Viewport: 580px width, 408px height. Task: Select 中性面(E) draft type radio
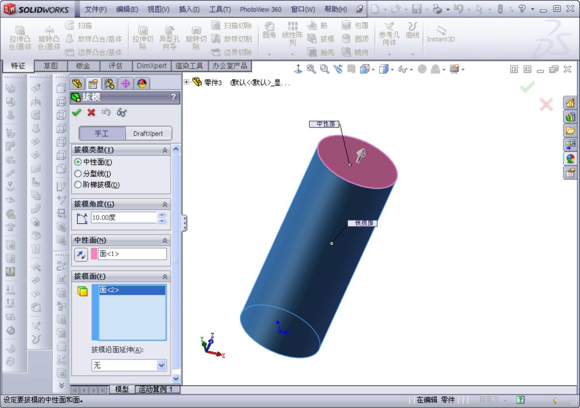[78, 162]
